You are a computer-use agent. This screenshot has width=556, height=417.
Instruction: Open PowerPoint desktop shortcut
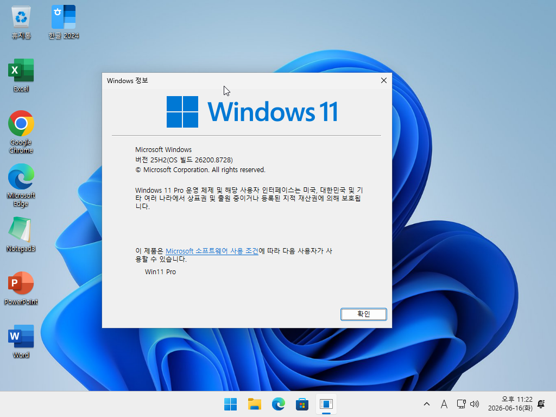click(x=21, y=288)
